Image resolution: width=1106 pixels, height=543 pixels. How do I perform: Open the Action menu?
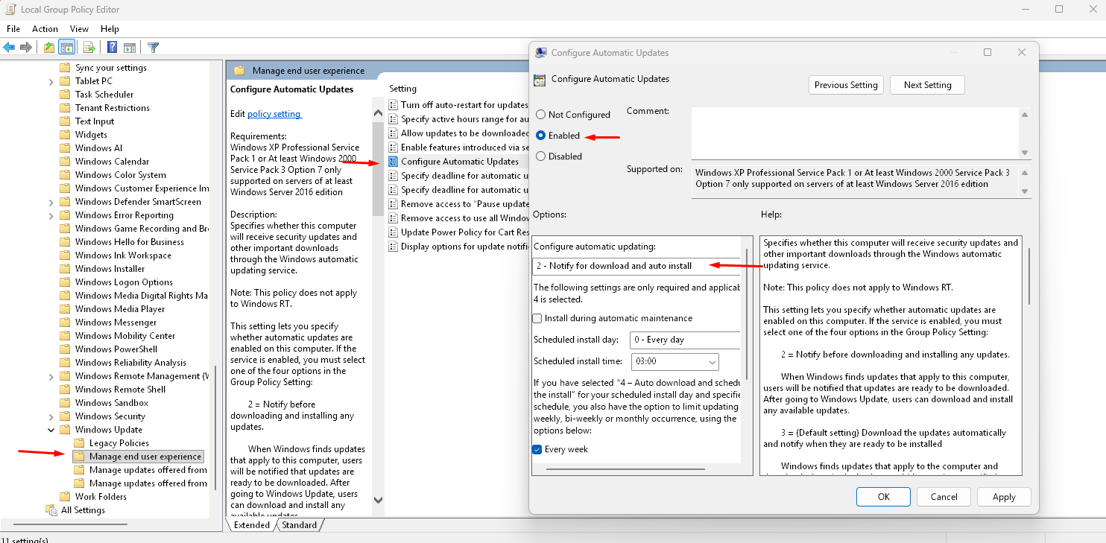(45, 29)
